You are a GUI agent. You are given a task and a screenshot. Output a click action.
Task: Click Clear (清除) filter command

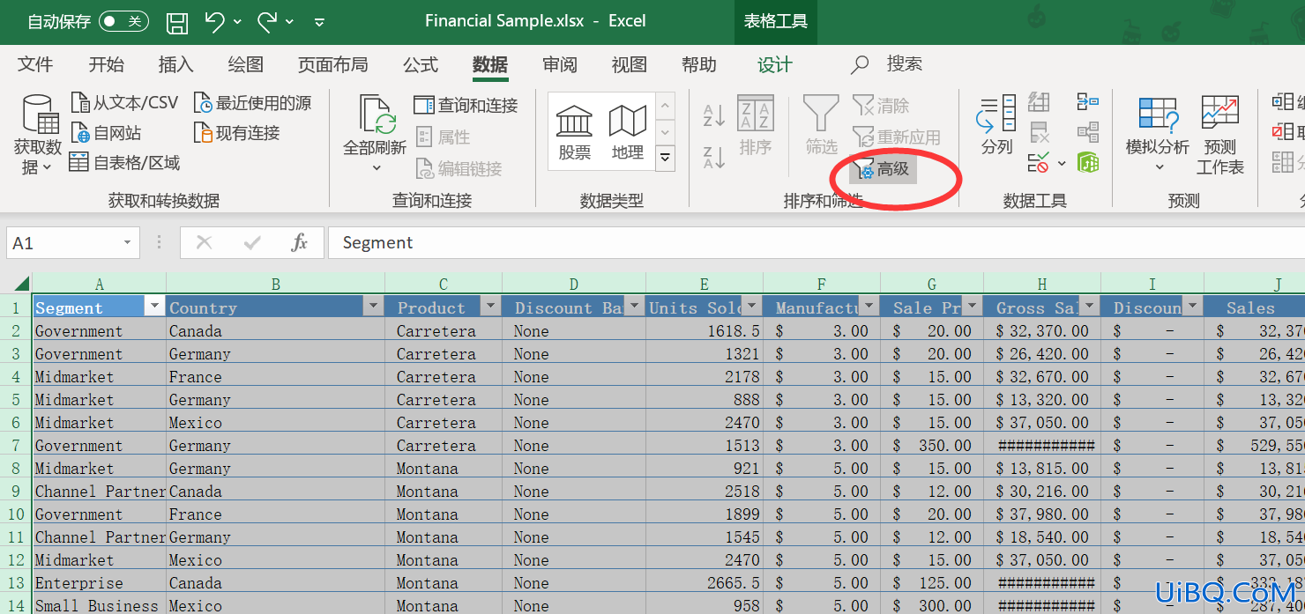[x=881, y=106]
